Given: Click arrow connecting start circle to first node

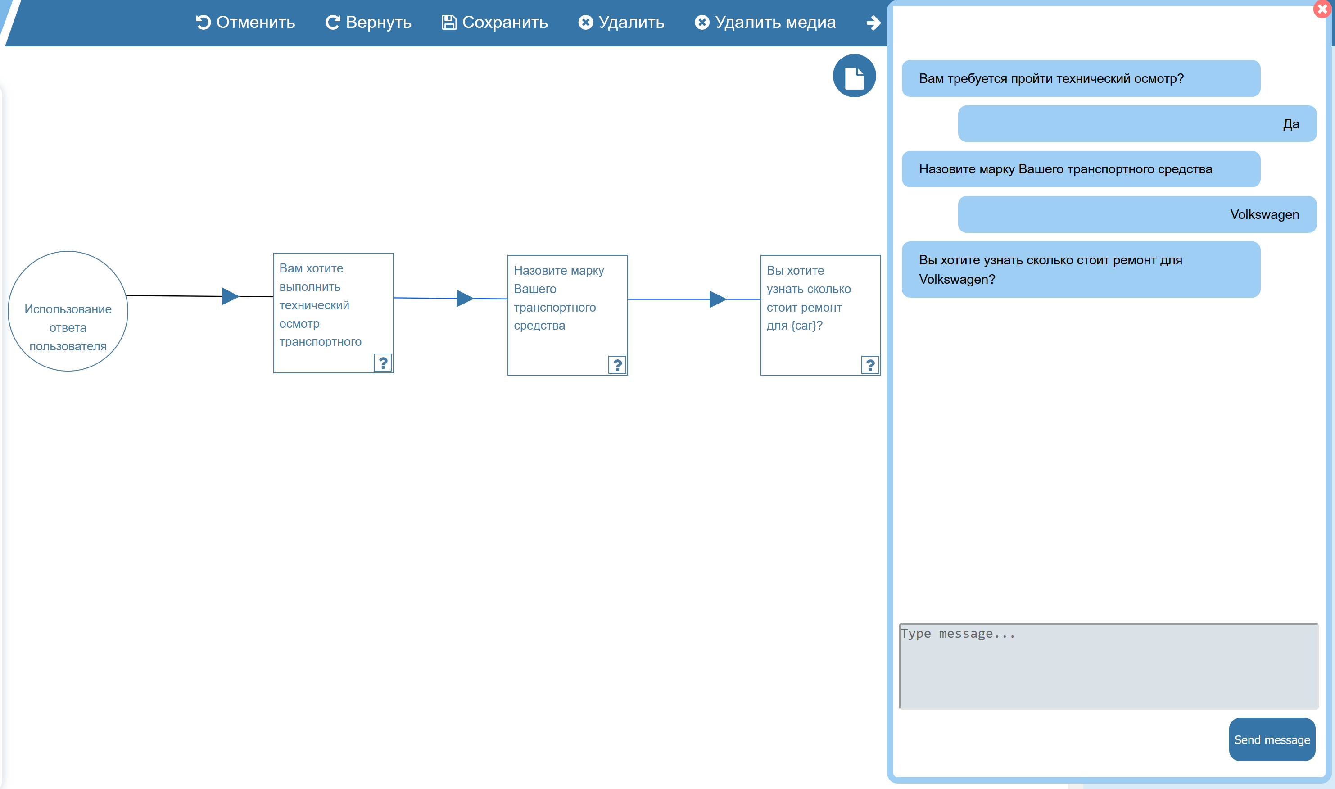Looking at the screenshot, I should (x=230, y=296).
